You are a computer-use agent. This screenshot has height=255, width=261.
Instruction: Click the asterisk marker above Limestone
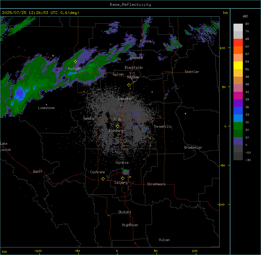46,105
